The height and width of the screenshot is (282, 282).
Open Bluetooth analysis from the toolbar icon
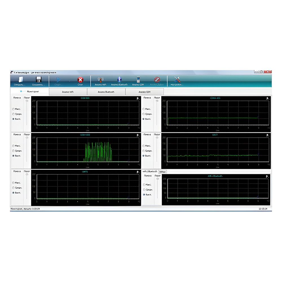click(119, 80)
